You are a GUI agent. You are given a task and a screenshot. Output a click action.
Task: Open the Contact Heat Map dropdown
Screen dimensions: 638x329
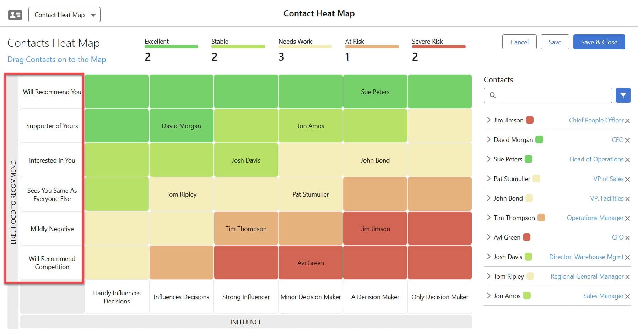(64, 15)
